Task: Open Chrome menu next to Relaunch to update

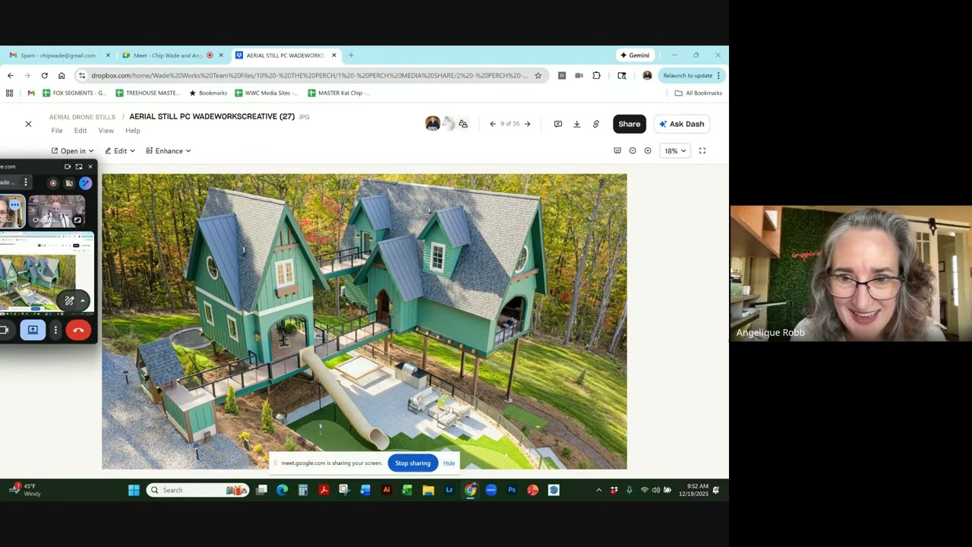Action: click(x=718, y=75)
